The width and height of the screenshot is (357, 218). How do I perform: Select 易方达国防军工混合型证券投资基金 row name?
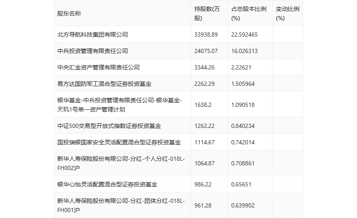point(104,84)
